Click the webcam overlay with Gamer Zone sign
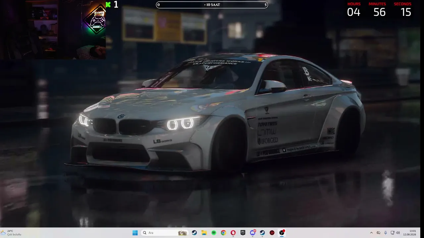This screenshot has height=238, width=424. tap(53, 30)
